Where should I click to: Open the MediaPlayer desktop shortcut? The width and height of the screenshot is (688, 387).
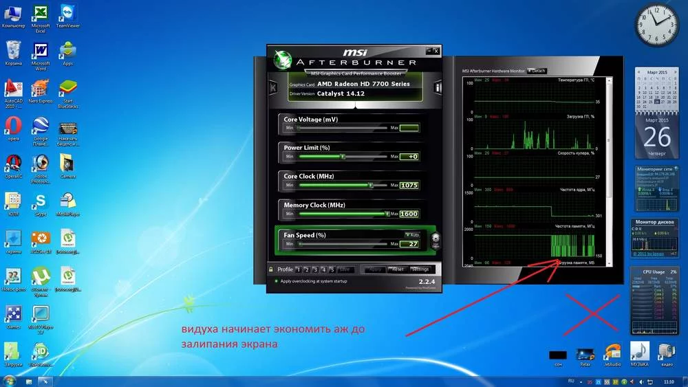[68, 205]
